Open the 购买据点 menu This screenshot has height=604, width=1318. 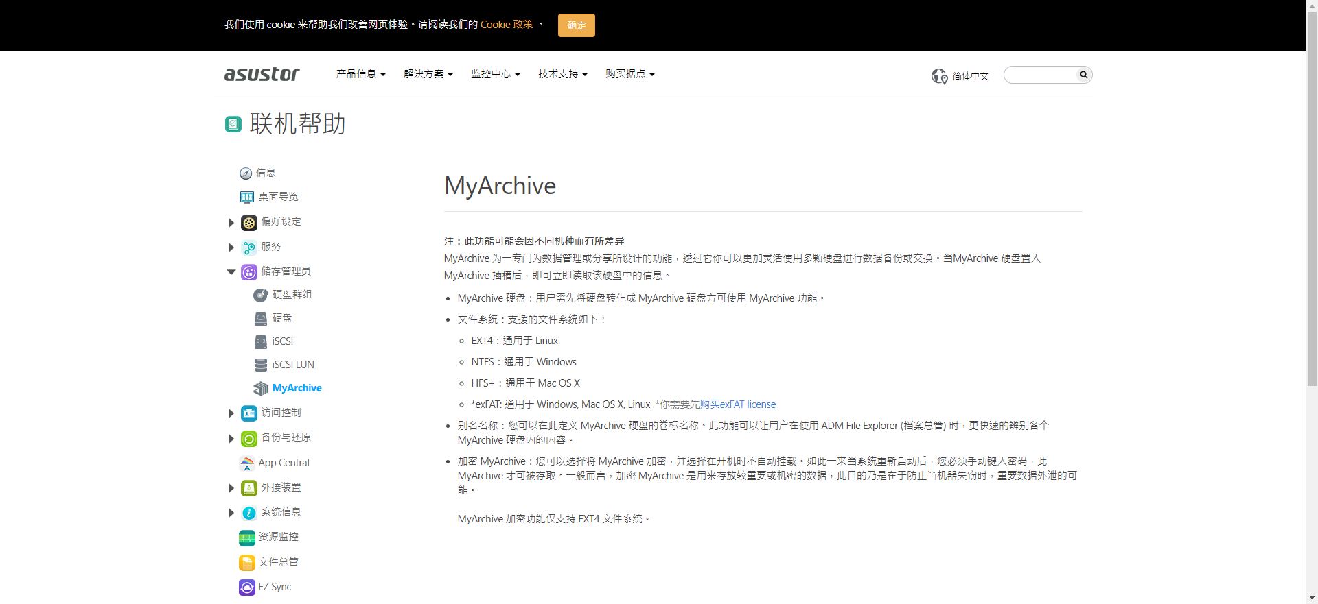click(630, 74)
